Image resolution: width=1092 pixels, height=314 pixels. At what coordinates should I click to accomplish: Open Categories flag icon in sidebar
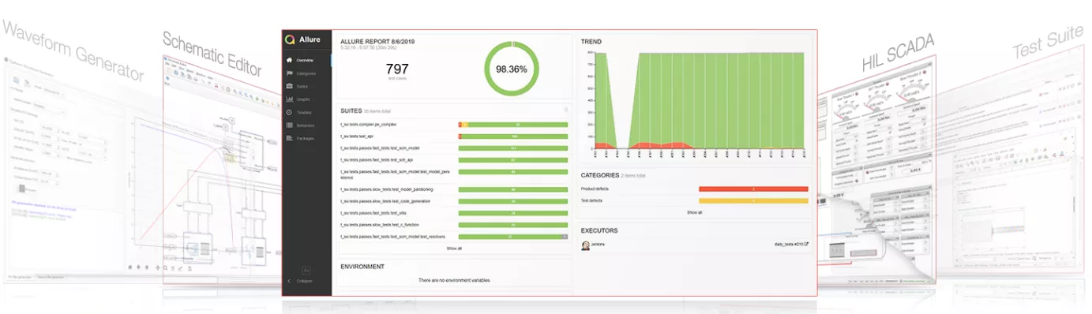(x=290, y=73)
